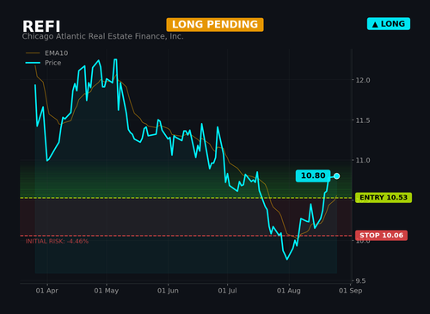Image resolution: width=430 pixels, height=314 pixels.
Task: Click the orange EMA10 line legend swatch
Action: tap(33, 53)
